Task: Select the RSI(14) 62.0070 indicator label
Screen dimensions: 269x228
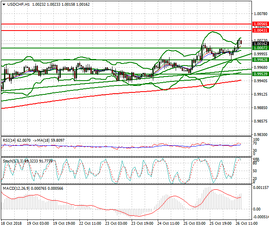Action: pyautogui.click(x=17, y=140)
